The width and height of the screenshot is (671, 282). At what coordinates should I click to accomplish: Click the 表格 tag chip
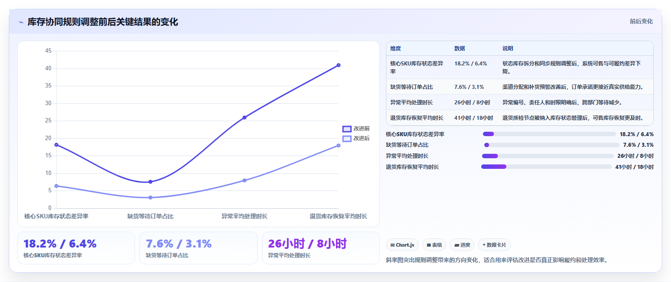pyautogui.click(x=434, y=245)
